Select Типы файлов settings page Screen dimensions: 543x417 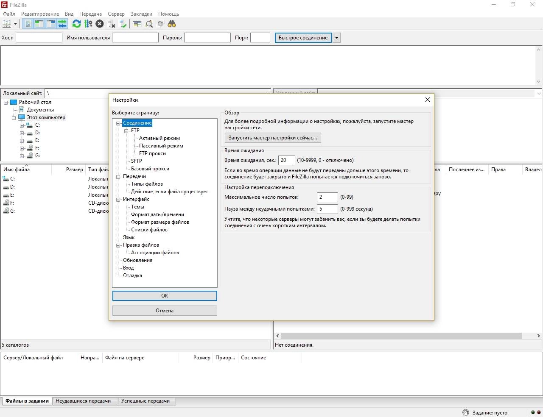pyautogui.click(x=147, y=184)
